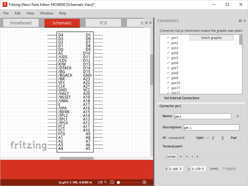The image size is (248, 186).
Task: Set terminal point to Center
Action: 171,157
